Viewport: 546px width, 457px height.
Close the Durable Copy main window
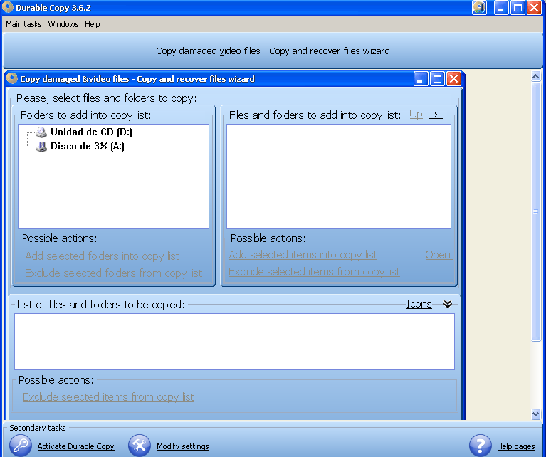(534, 7)
